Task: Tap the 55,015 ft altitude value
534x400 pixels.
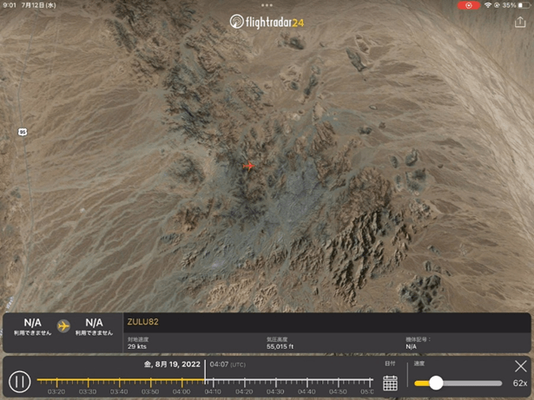Action: tap(280, 346)
